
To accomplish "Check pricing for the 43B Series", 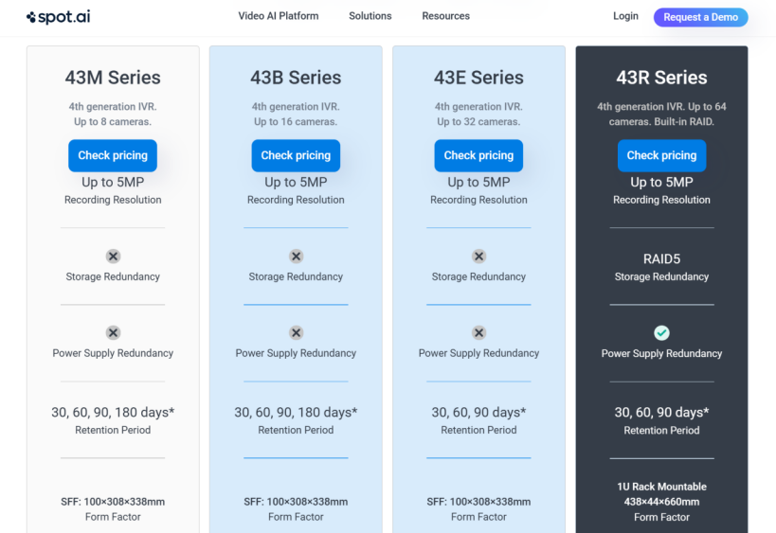I will (x=296, y=155).
